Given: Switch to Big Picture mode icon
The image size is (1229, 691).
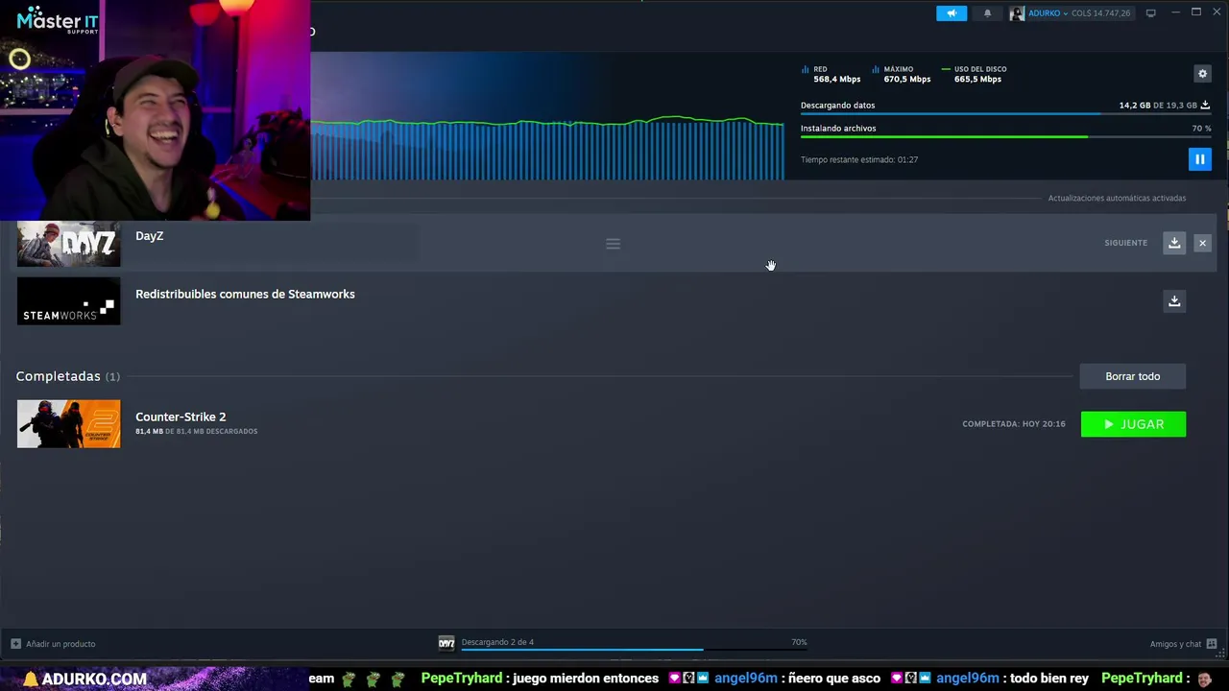Looking at the screenshot, I should (x=1150, y=13).
